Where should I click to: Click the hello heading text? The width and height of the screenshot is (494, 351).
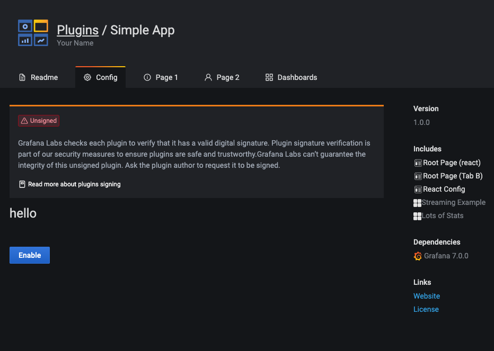pos(23,213)
